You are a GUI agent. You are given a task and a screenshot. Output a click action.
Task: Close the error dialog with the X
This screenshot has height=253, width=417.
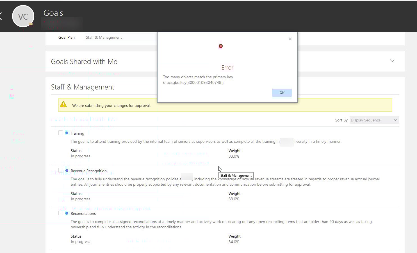tap(290, 39)
